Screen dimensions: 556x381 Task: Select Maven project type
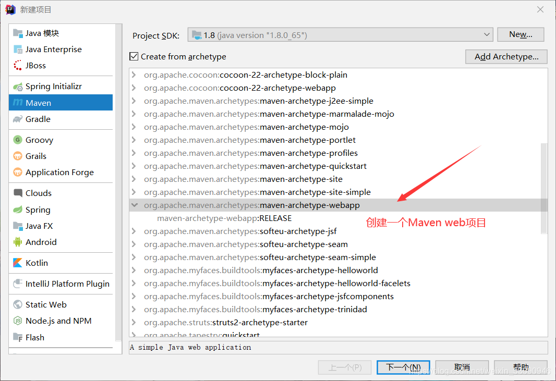(x=61, y=103)
